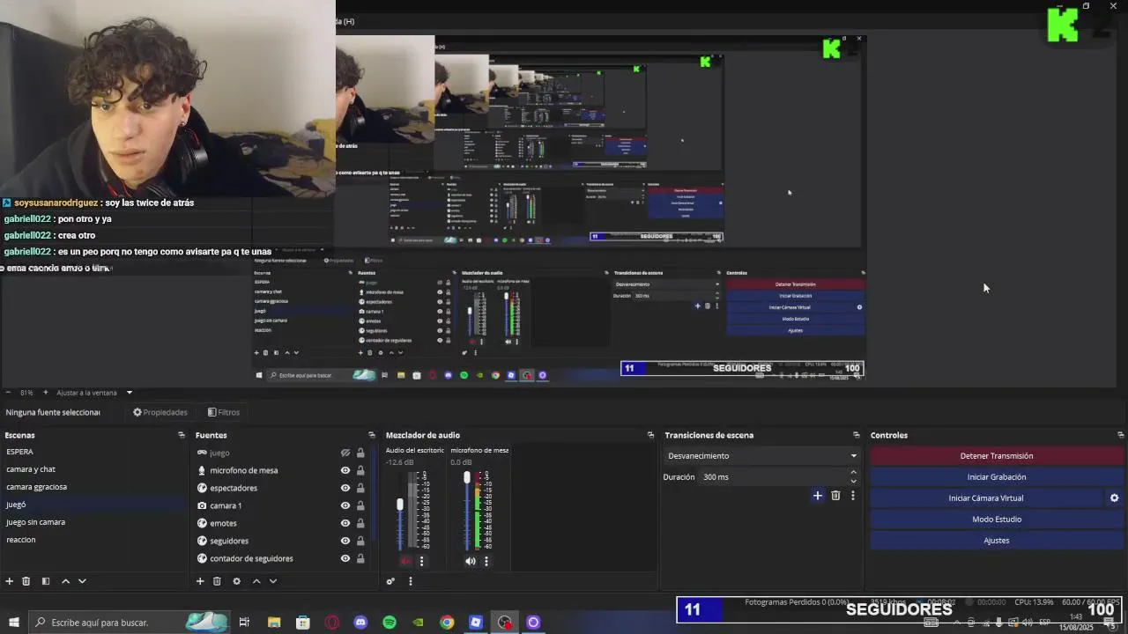Zoom out the preview with minus icon

pyautogui.click(x=8, y=393)
